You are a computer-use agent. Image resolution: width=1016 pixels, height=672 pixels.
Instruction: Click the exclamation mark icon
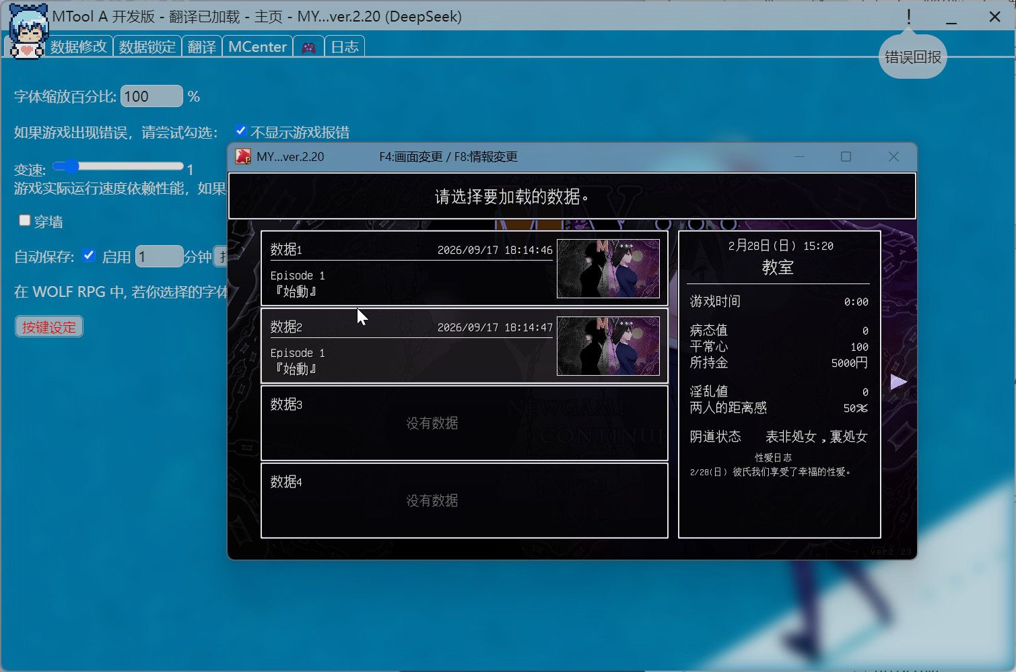click(908, 17)
